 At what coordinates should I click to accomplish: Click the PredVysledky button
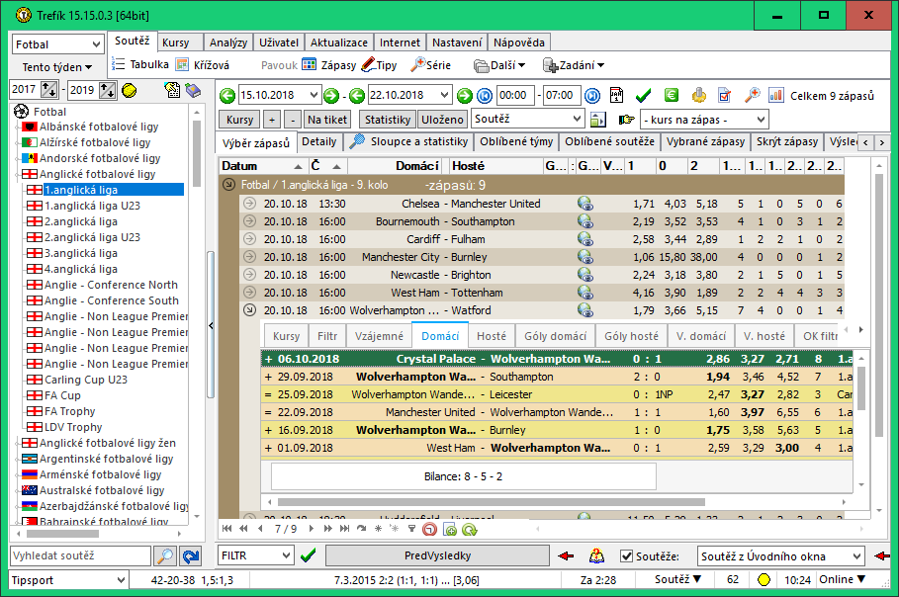(x=437, y=555)
